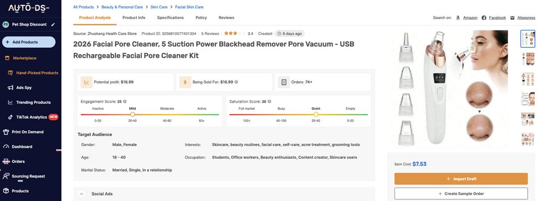The height and width of the screenshot is (201, 538).
Task: Click the info icon next to Saturation Score
Action: 269,102
